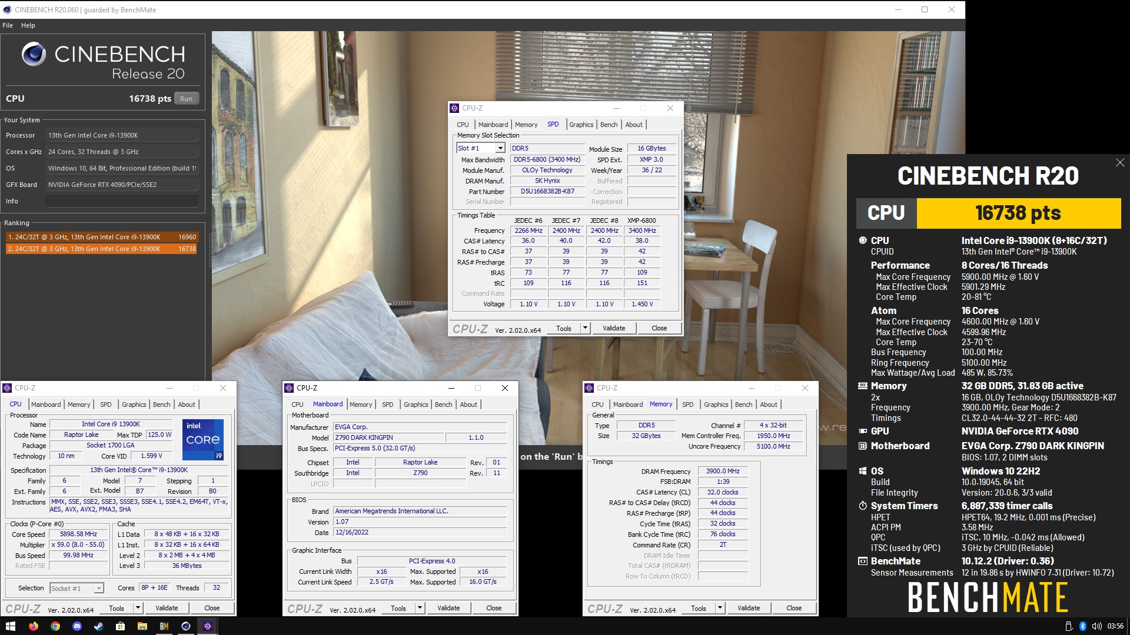
Task: Expand Tools arrow in CPU-Z Mainboard window
Action: click(420, 608)
